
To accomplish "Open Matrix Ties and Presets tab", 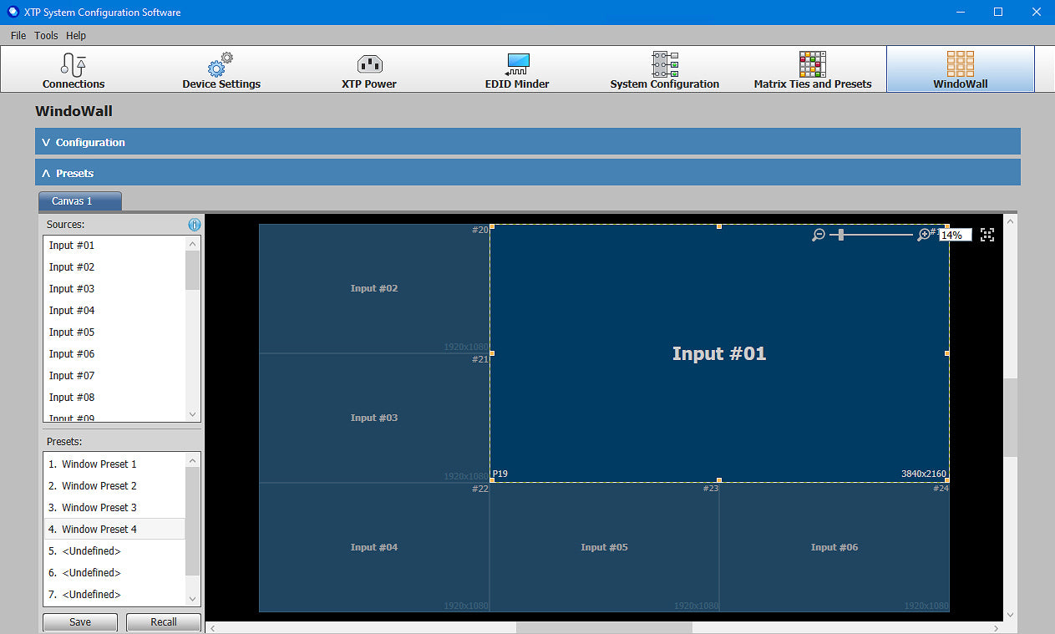I will (813, 69).
